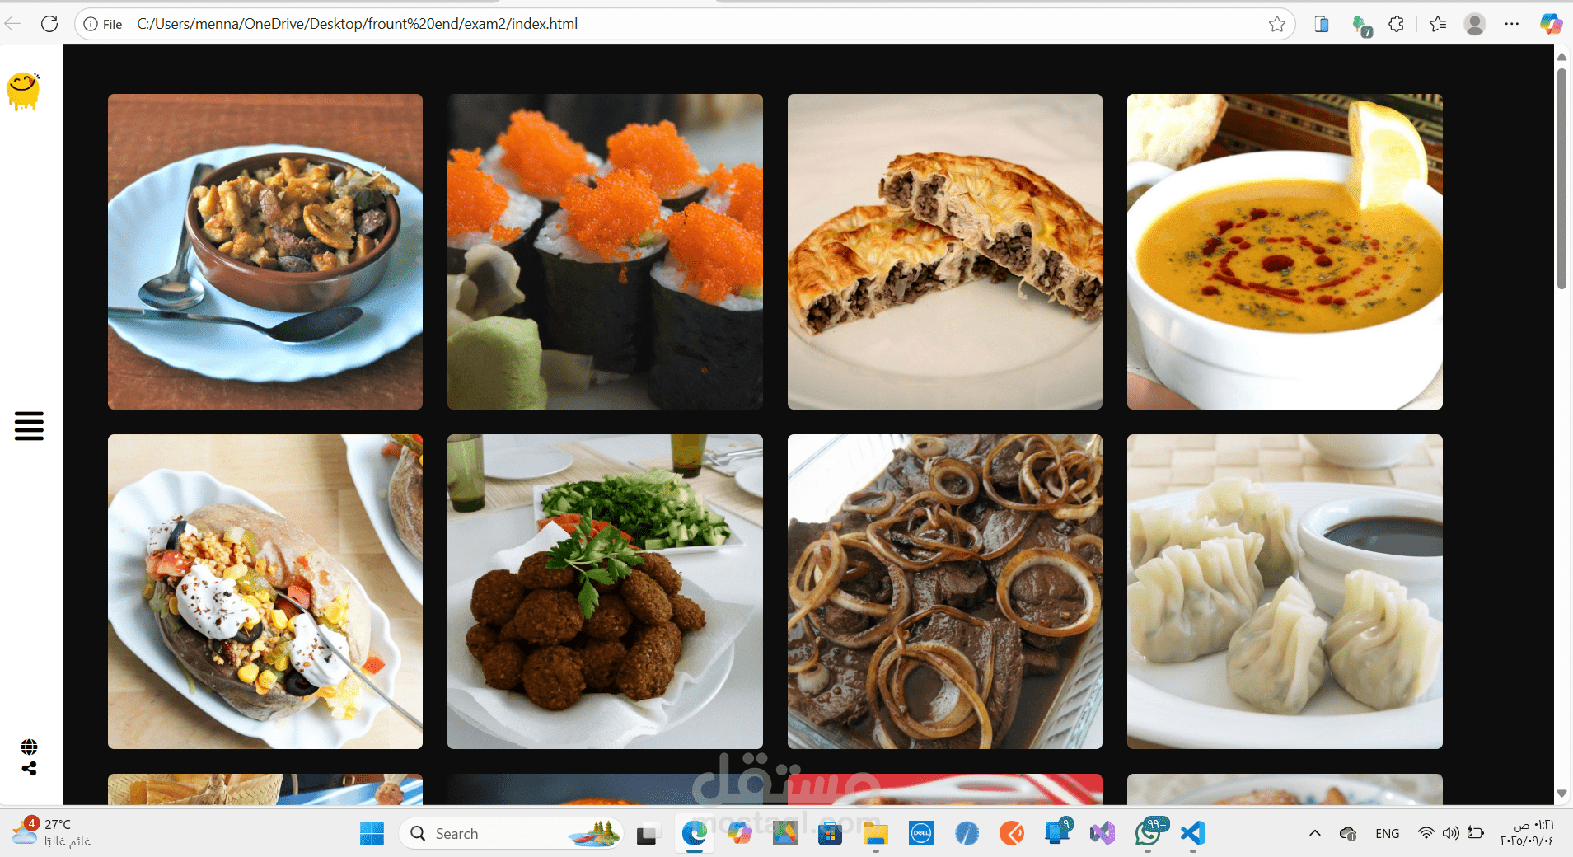Click the globe icon in sidebar

(x=29, y=747)
